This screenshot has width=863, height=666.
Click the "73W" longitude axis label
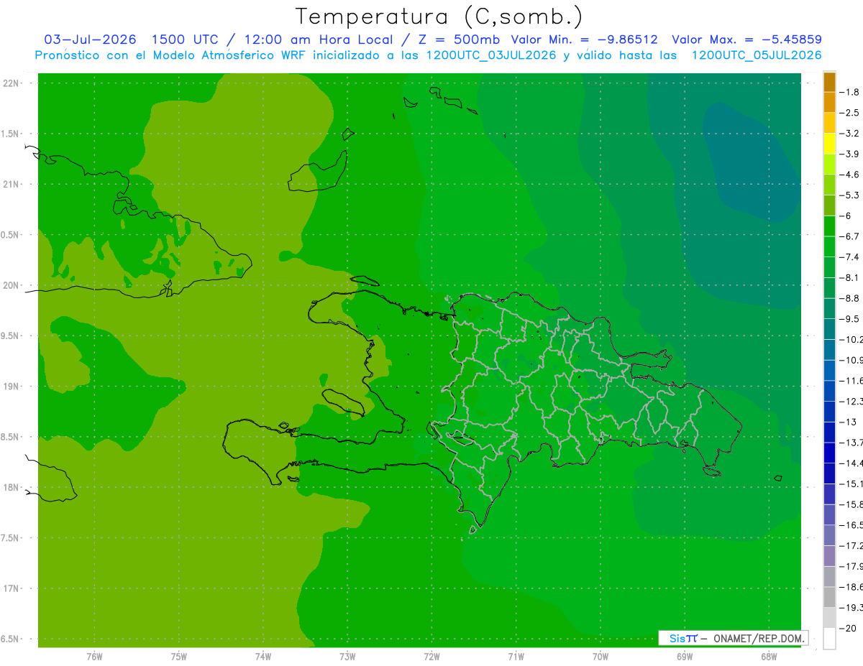[x=347, y=657]
